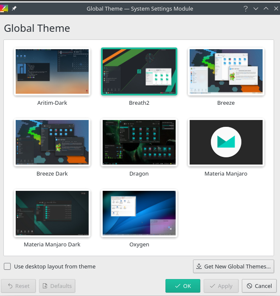Image resolution: width=280 pixels, height=296 pixels.
Task: Pick the Oxygen theme preview
Action: [x=139, y=213]
